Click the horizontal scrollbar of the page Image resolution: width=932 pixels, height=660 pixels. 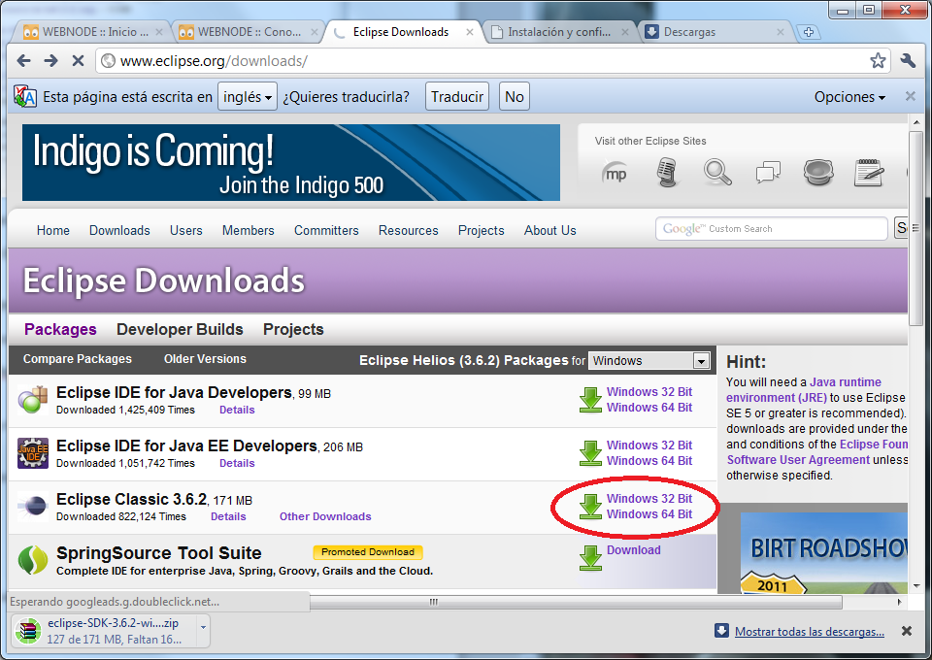click(576, 602)
